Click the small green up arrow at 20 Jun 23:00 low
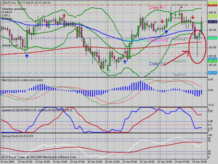The height and width of the screenshot is (164, 218). click(x=110, y=71)
